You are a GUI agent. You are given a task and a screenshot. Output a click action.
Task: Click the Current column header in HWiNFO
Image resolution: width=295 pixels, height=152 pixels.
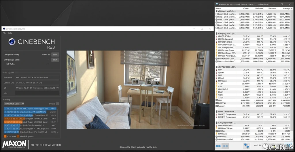click(x=246, y=8)
